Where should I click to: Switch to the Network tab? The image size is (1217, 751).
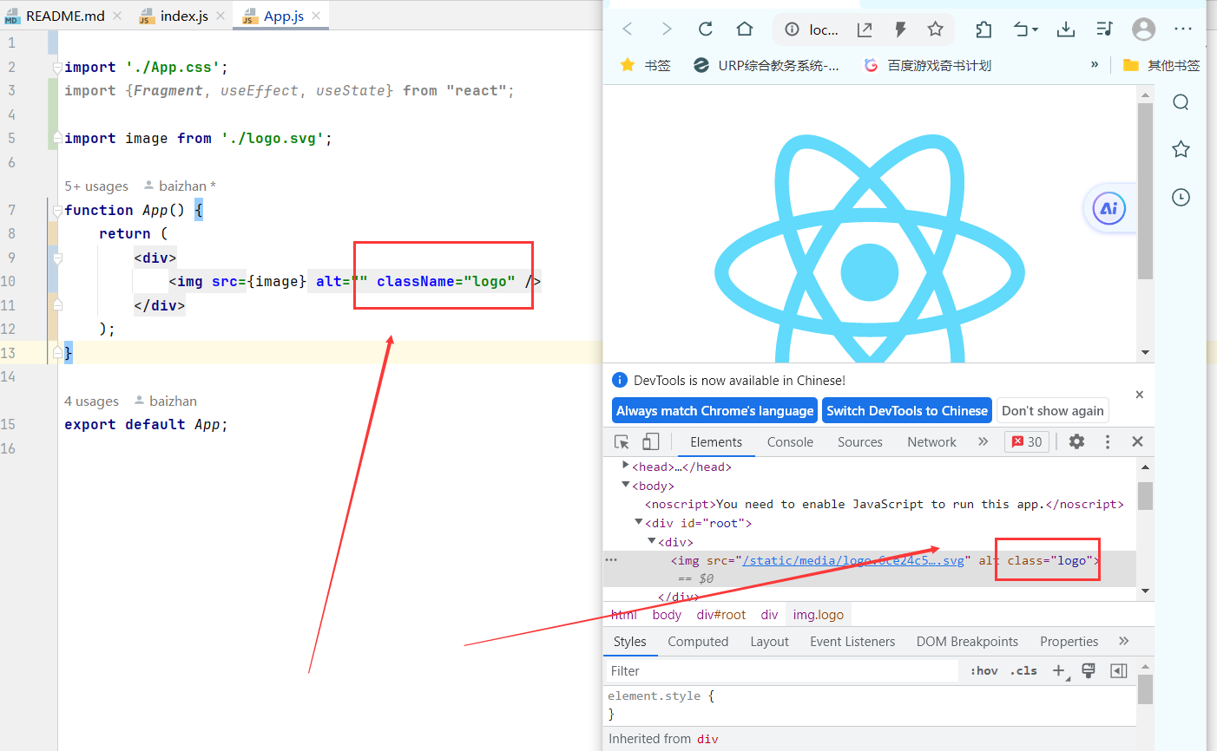pos(931,441)
